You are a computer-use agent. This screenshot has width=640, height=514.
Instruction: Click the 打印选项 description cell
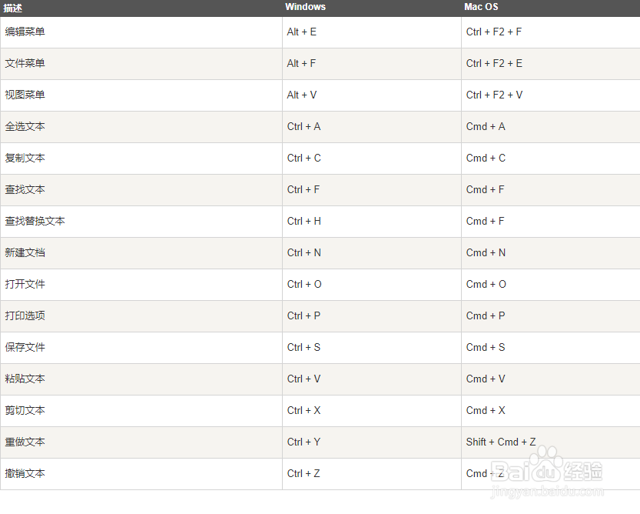click(x=25, y=316)
